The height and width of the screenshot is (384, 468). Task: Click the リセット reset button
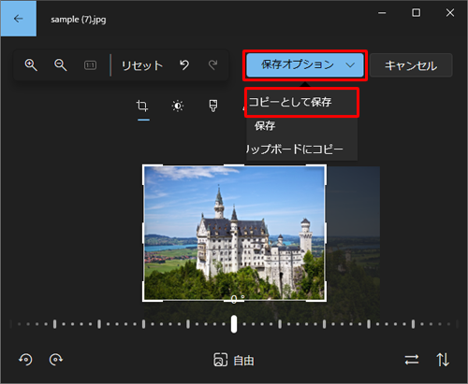(x=142, y=65)
